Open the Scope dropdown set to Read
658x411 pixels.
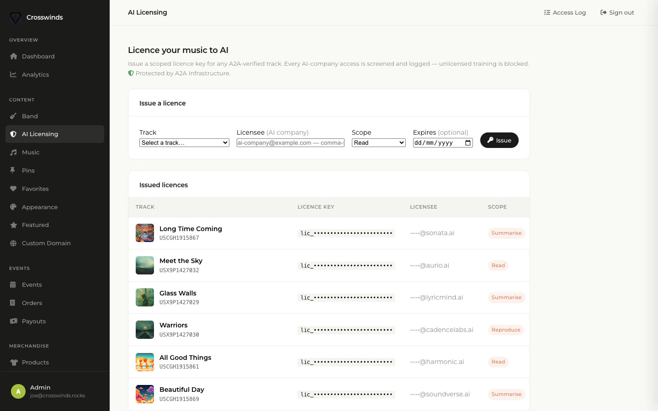pos(379,143)
